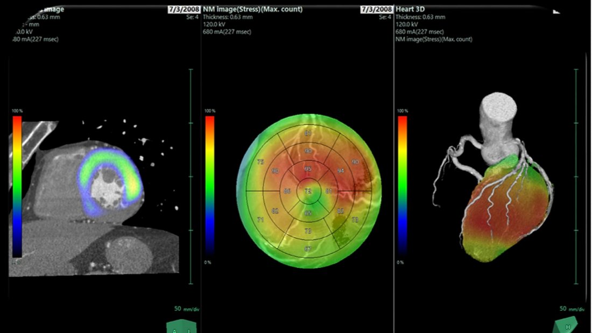592x333 pixels.
Task: Click the 7/3/2008 date label in left panel
Action: 184,10
